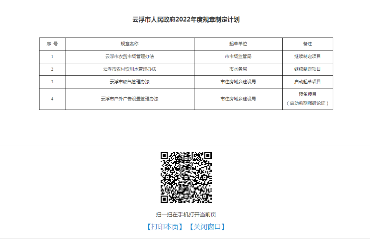Click 市市场监管局 drafting unit cell
The height and width of the screenshot is (240, 370).
(x=238, y=57)
